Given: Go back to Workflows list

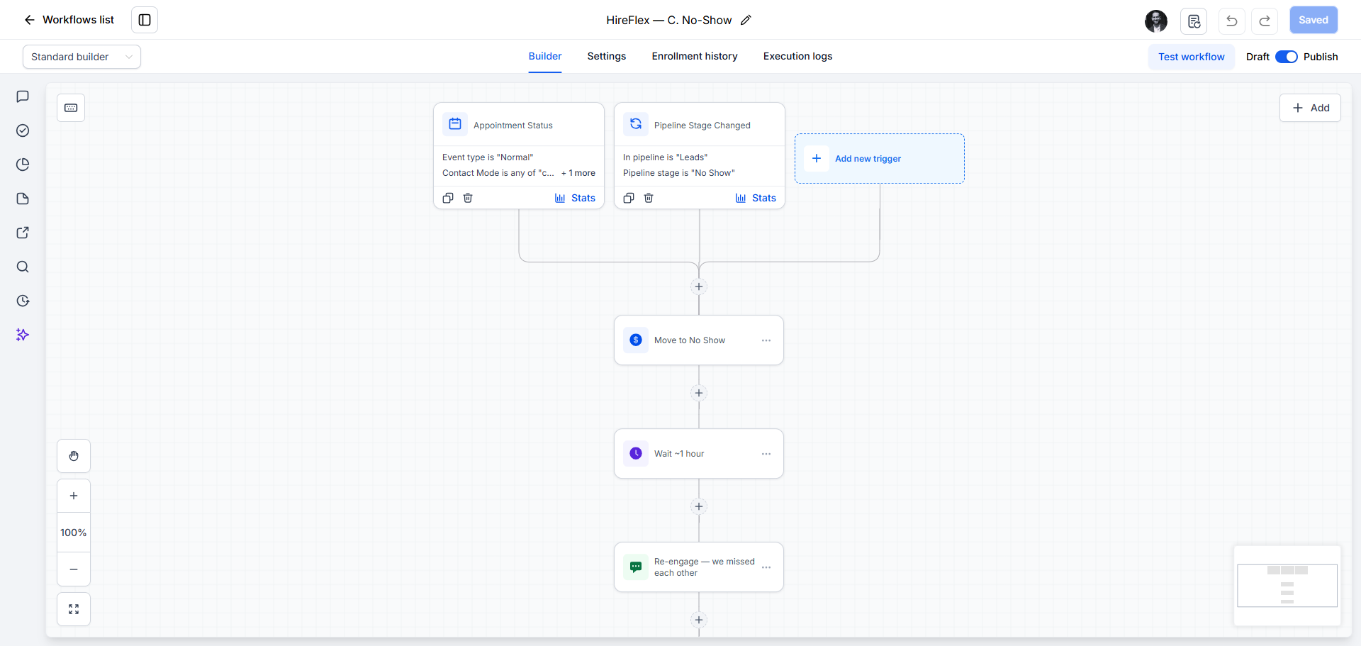Looking at the screenshot, I should (69, 20).
